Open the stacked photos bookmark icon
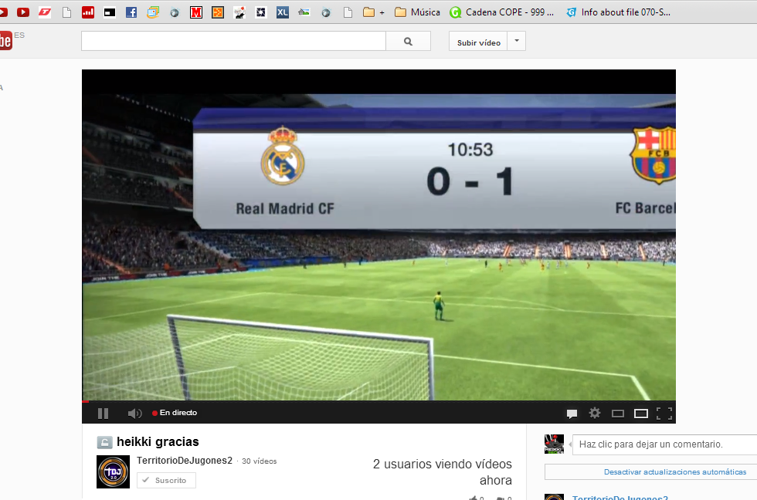 [x=153, y=12]
